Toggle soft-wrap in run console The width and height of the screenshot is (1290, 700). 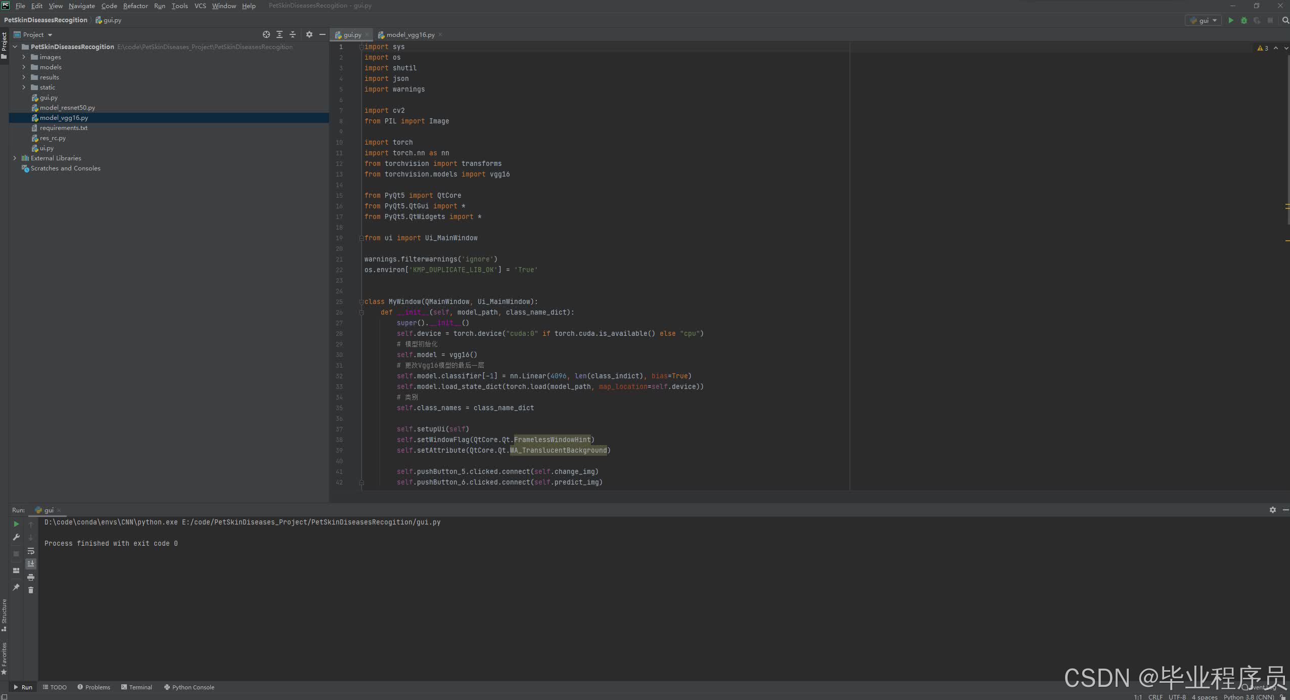tap(31, 551)
